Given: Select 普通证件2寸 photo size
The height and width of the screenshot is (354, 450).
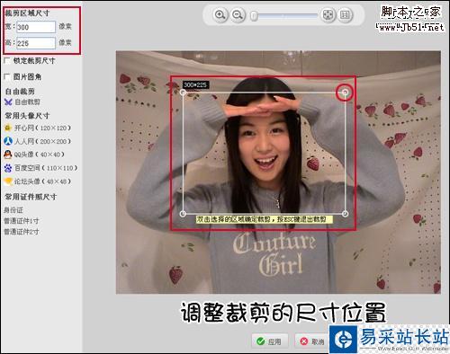Looking at the screenshot, I should click(22, 232).
